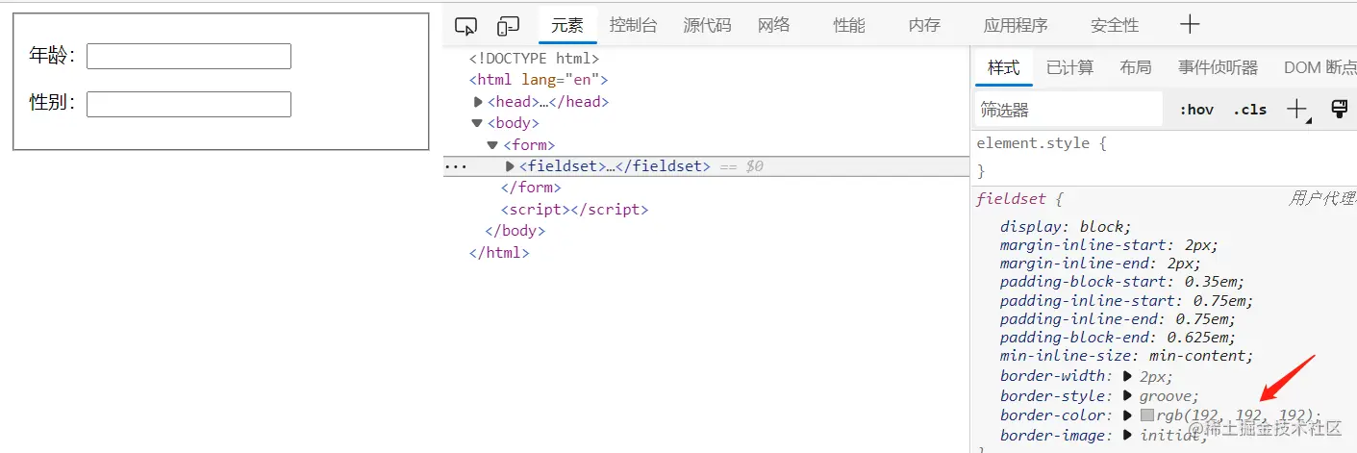Expand the border-color shorthand property

(x=1128, y=415)
